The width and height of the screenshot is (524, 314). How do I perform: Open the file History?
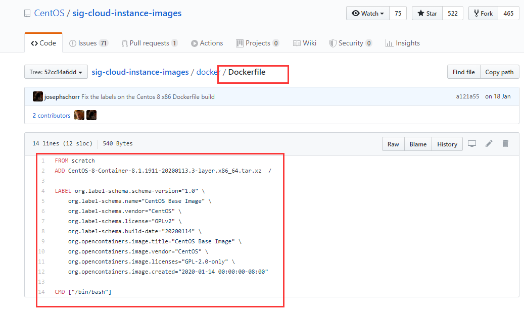(447, 144)
